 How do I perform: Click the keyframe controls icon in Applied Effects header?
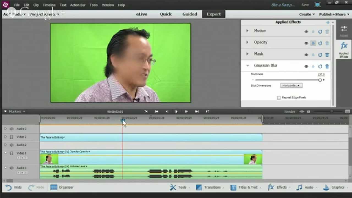(x=328, y=22)
